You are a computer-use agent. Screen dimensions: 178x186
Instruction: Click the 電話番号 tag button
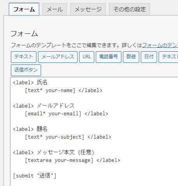coord(109,57)
